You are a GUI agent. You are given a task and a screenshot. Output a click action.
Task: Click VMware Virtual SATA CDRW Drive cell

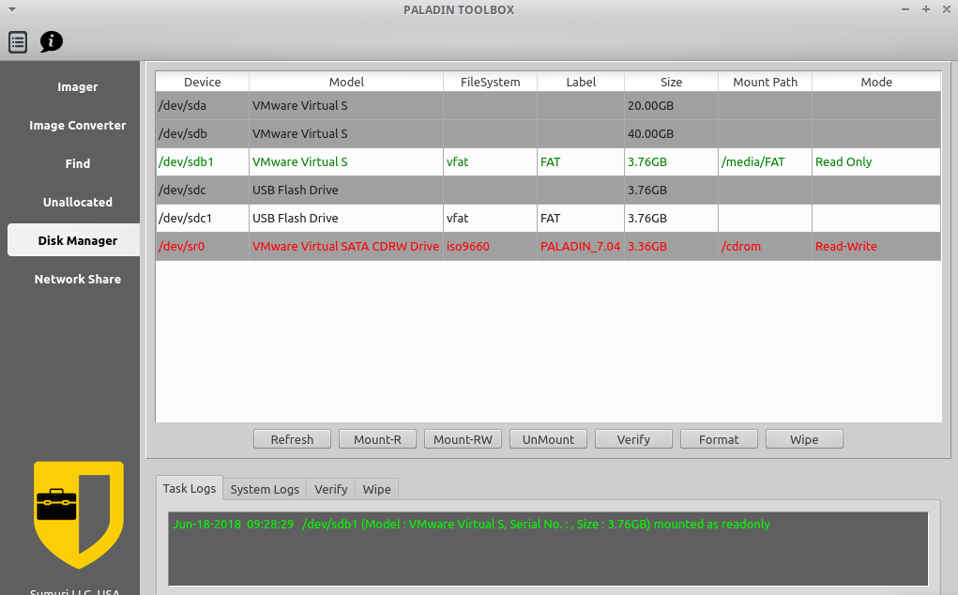point(346,246)
